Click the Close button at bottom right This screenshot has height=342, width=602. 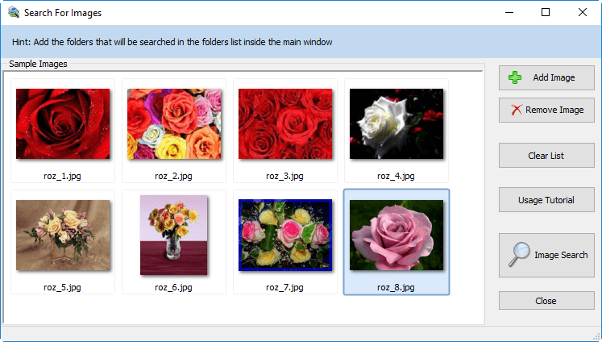(546, 301)
